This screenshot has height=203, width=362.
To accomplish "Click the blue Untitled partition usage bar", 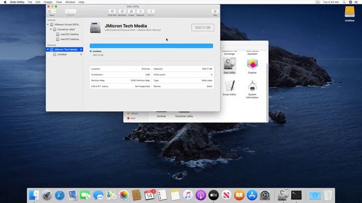I will coord(151,46).
